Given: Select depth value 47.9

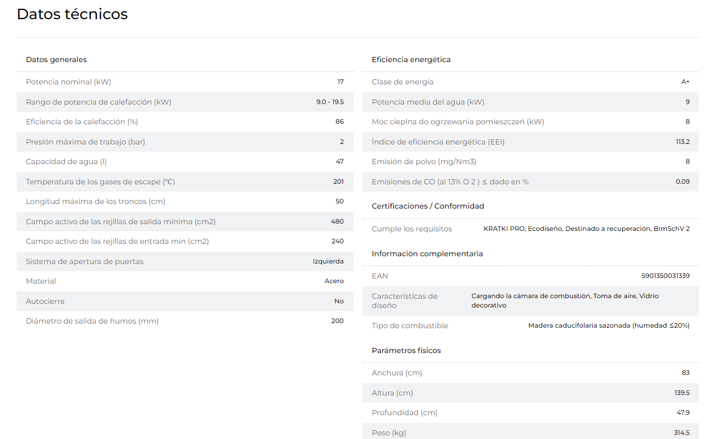Looking at the screenshot, I should 683,413.
